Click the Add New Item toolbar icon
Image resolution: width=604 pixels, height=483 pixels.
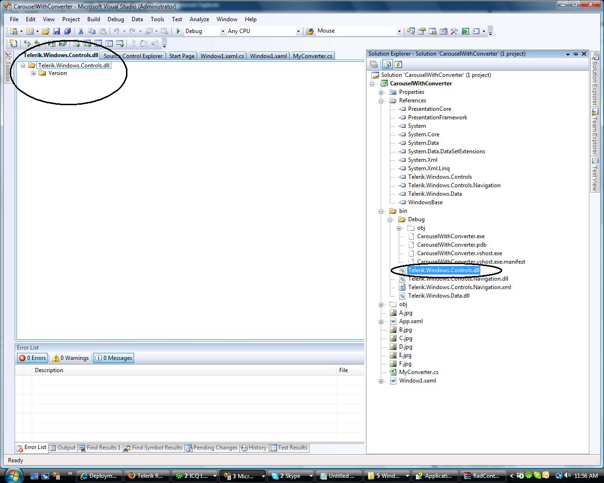[30, 31]
